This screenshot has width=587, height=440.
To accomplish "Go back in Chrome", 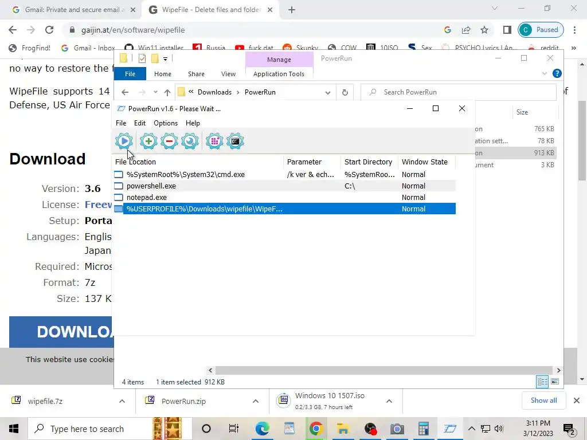I will (13, 30).
